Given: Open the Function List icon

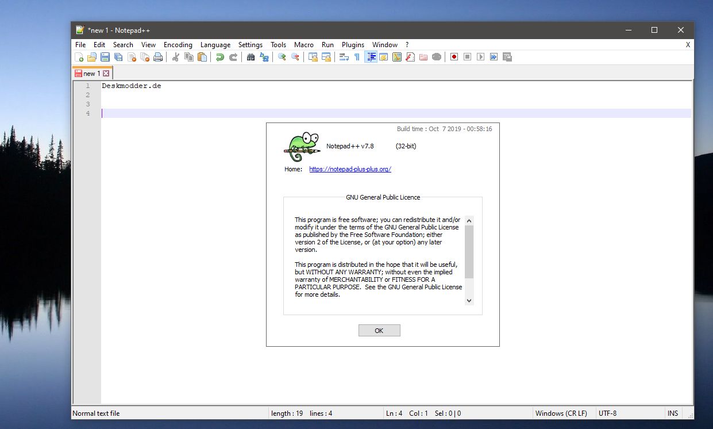Looking at the screenshot, I should pos(410,57).
